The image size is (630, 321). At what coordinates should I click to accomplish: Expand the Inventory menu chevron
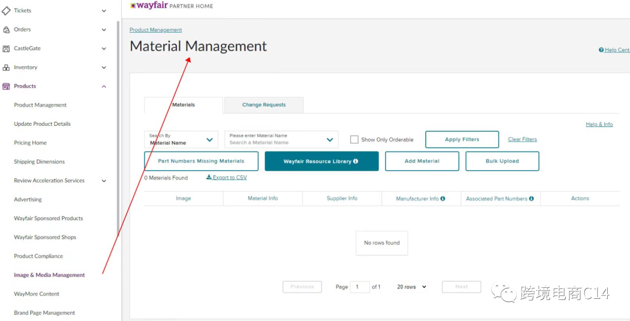point(104,68)
